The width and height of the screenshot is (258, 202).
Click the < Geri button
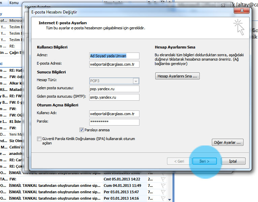(179, 161)
